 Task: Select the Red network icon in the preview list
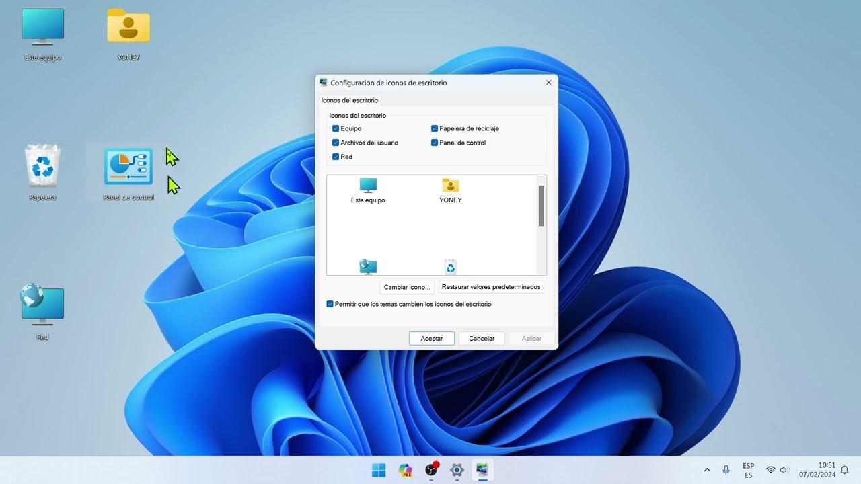368,266
